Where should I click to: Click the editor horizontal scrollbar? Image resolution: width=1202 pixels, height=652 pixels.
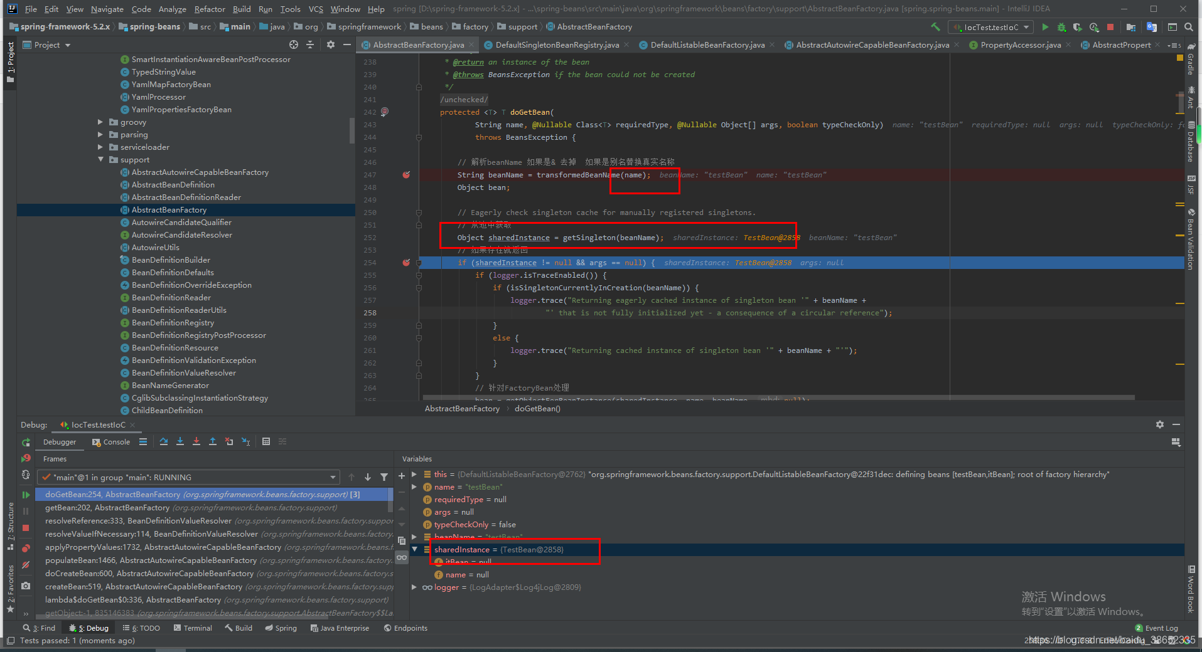coord(778,397)
